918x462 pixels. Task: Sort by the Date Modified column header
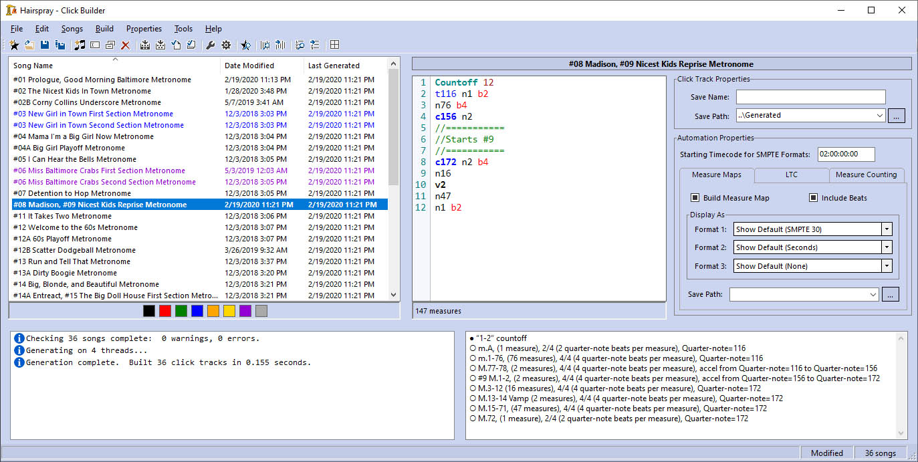tap(262, 66)
